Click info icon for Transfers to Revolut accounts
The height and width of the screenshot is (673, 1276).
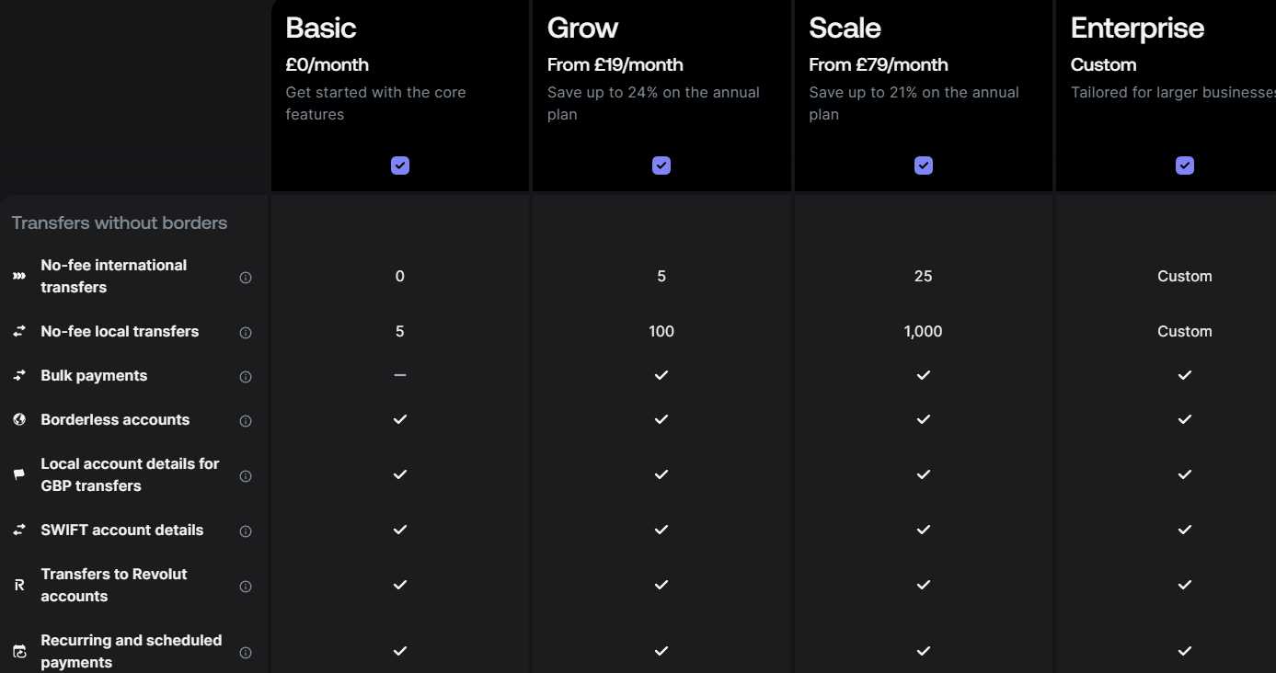(246, 586)
